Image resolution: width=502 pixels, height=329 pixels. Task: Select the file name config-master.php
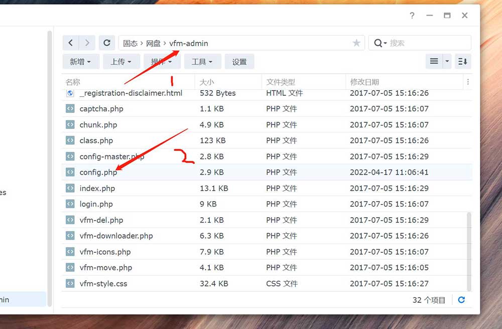pos(112,156)
